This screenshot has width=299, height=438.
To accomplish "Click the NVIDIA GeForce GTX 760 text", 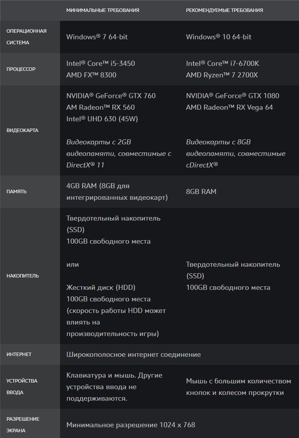I will tap(111, 96).
